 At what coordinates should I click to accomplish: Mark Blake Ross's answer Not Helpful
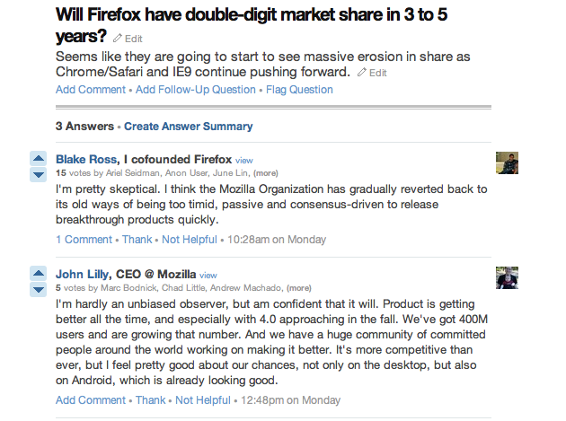[189, 240]
